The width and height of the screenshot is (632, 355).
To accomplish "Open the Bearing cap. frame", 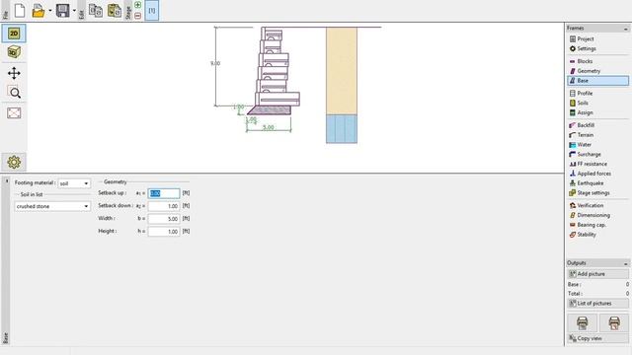I will (597, 225).
